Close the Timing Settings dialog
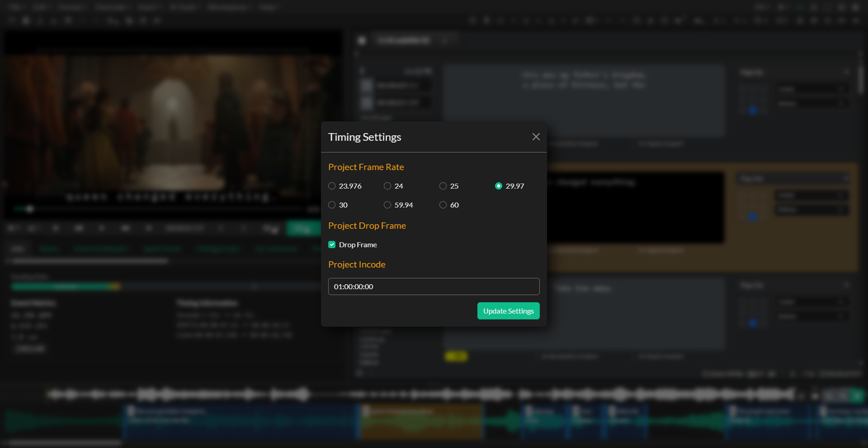Image resolution: width=868 pixels, height=448 pixels. click(536, 137)
